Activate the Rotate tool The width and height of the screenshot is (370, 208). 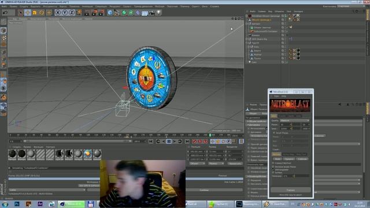pyautogui.click(x=42, y=13)
